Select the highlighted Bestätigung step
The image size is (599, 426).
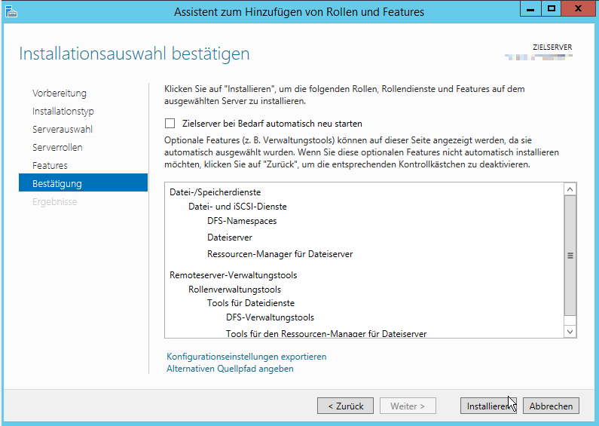coord(57,184)
